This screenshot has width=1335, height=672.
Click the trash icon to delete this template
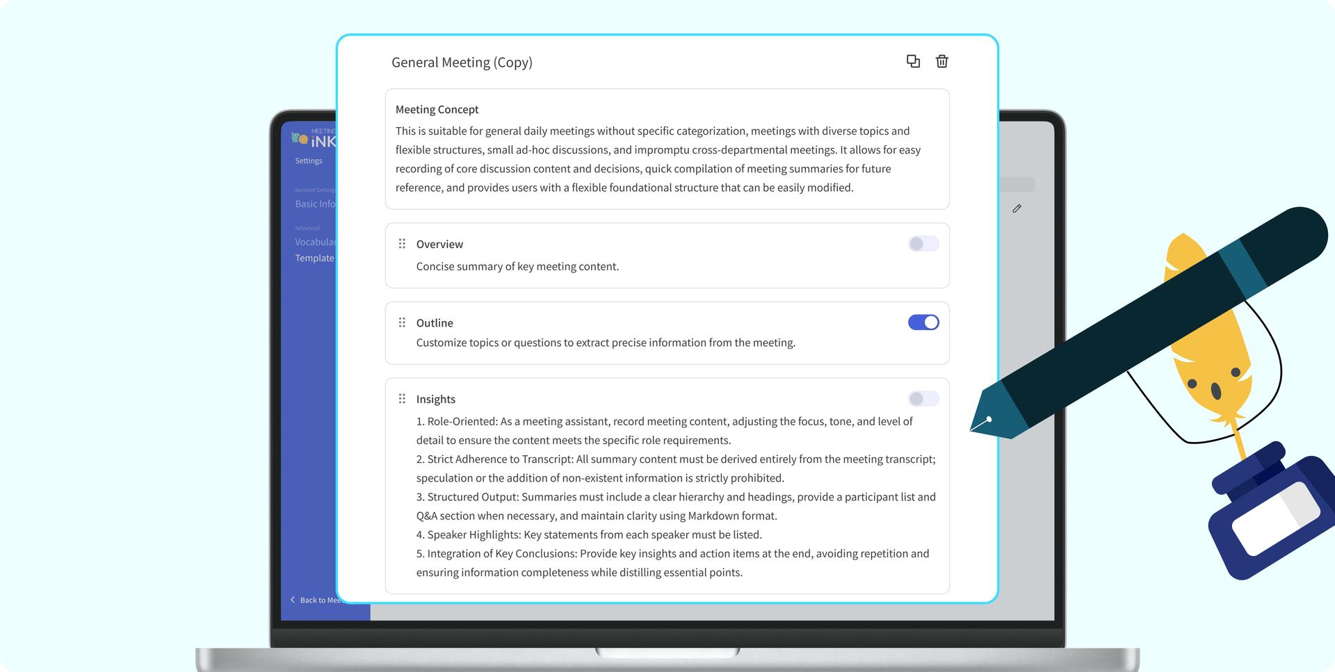tap(942, 61)
